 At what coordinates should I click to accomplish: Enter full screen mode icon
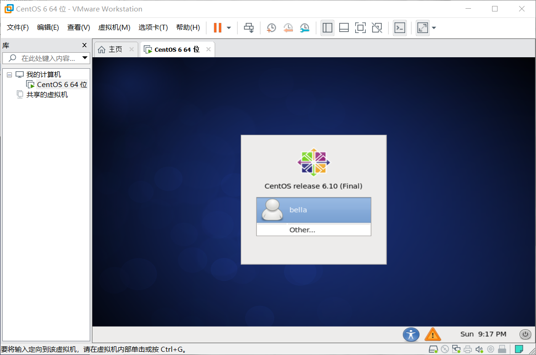pos(360,27)
